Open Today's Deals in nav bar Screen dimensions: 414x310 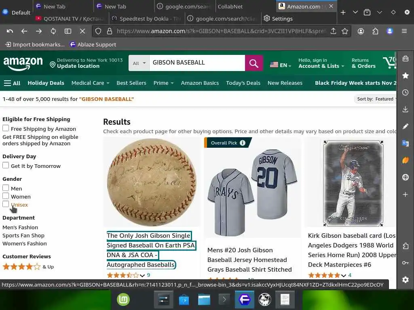pyautogui.click(x=243, y=83)
